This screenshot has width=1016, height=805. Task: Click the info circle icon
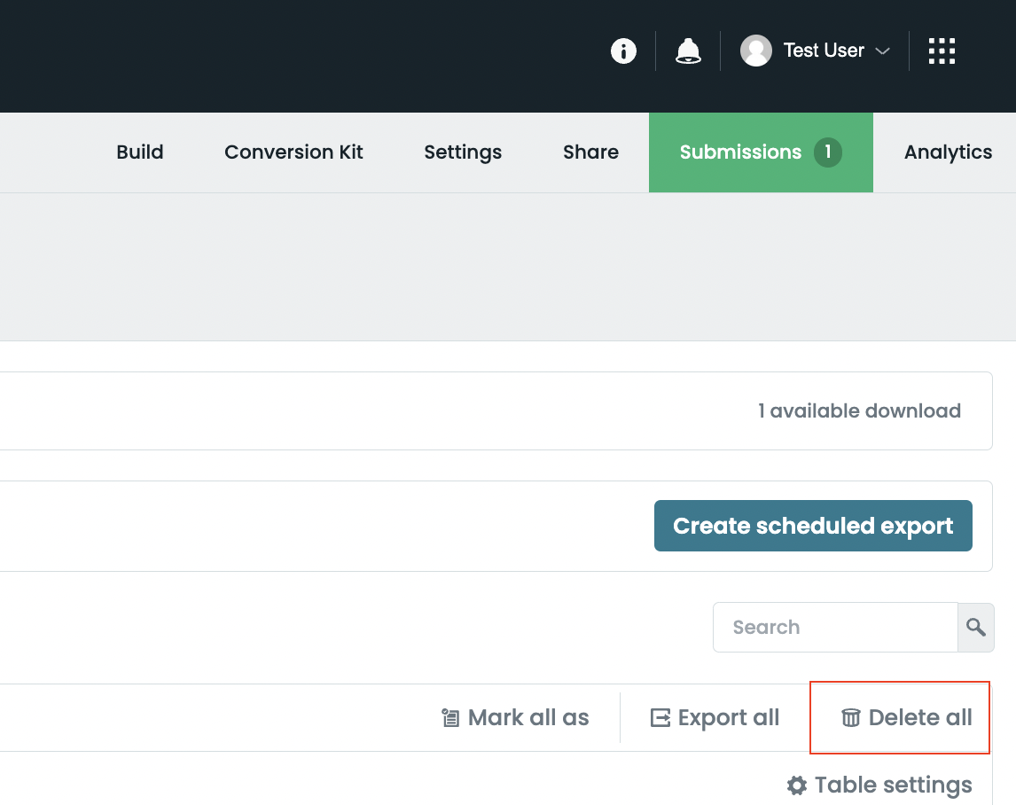(x=623, y=51)
